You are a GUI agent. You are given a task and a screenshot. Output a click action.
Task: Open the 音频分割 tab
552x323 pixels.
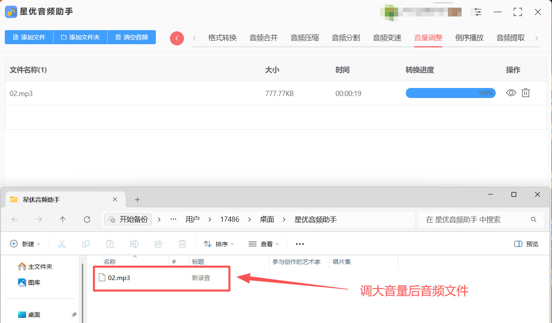(346, 38)
